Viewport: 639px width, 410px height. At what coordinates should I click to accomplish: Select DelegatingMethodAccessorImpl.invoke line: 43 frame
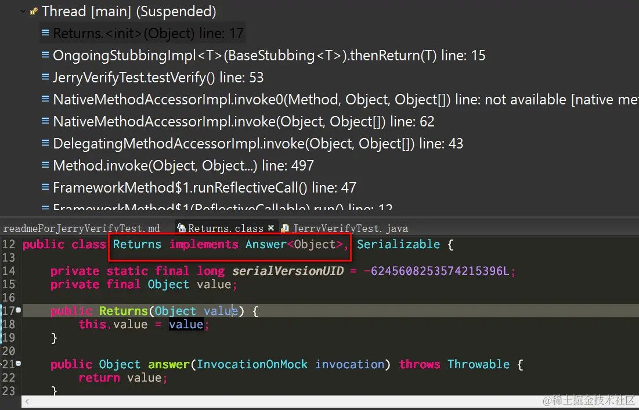click(x=258, y=143)
